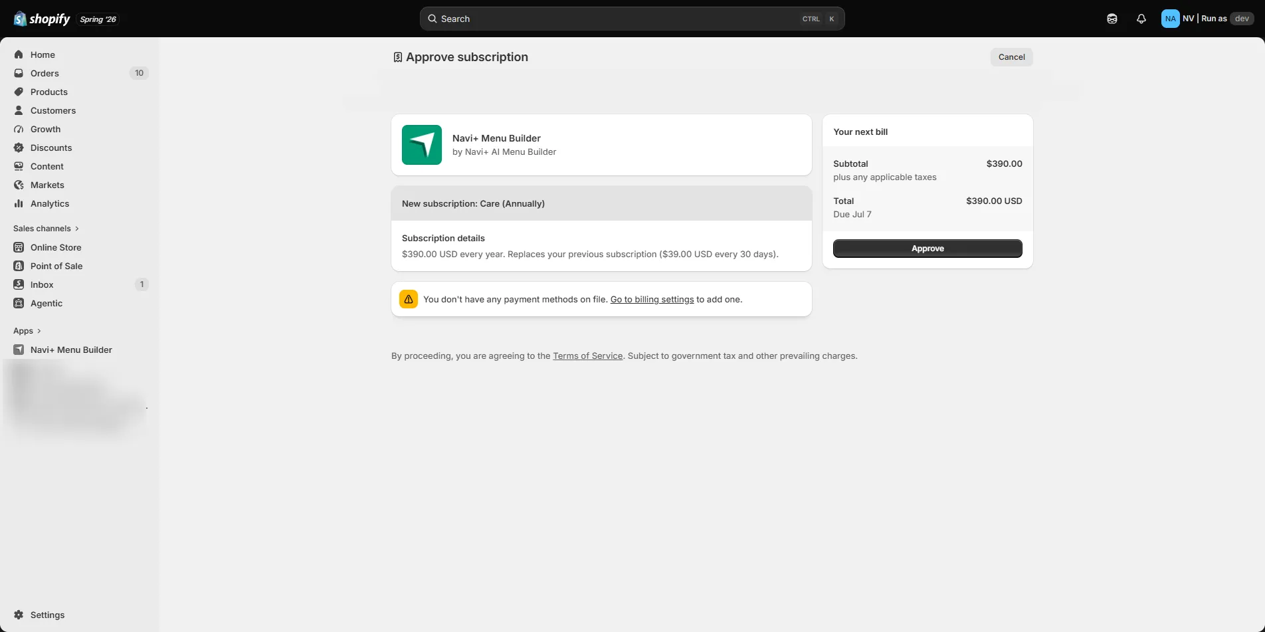This screenshot has width=1265, height=632.
Task: Click the Inbox icon in sidebar
Action: 19,284
